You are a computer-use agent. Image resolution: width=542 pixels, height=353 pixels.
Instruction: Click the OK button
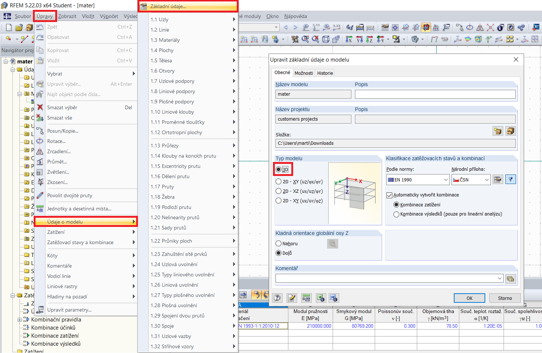[470, 298]
